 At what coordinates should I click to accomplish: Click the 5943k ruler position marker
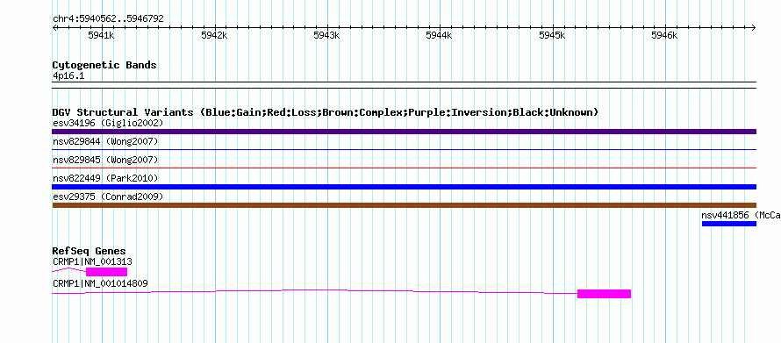click(x=326, y=35)
